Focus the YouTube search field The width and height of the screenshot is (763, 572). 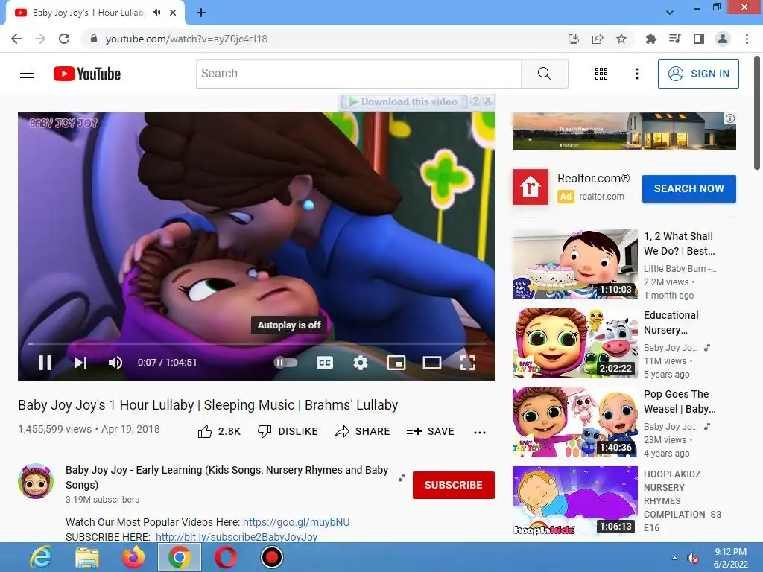click(358, 74)
